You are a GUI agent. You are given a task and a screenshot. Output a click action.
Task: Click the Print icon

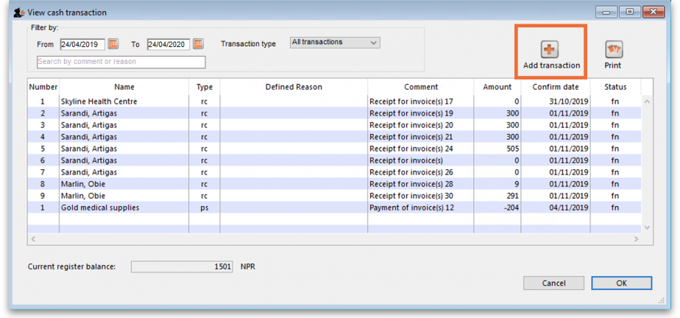click(614, 50)
